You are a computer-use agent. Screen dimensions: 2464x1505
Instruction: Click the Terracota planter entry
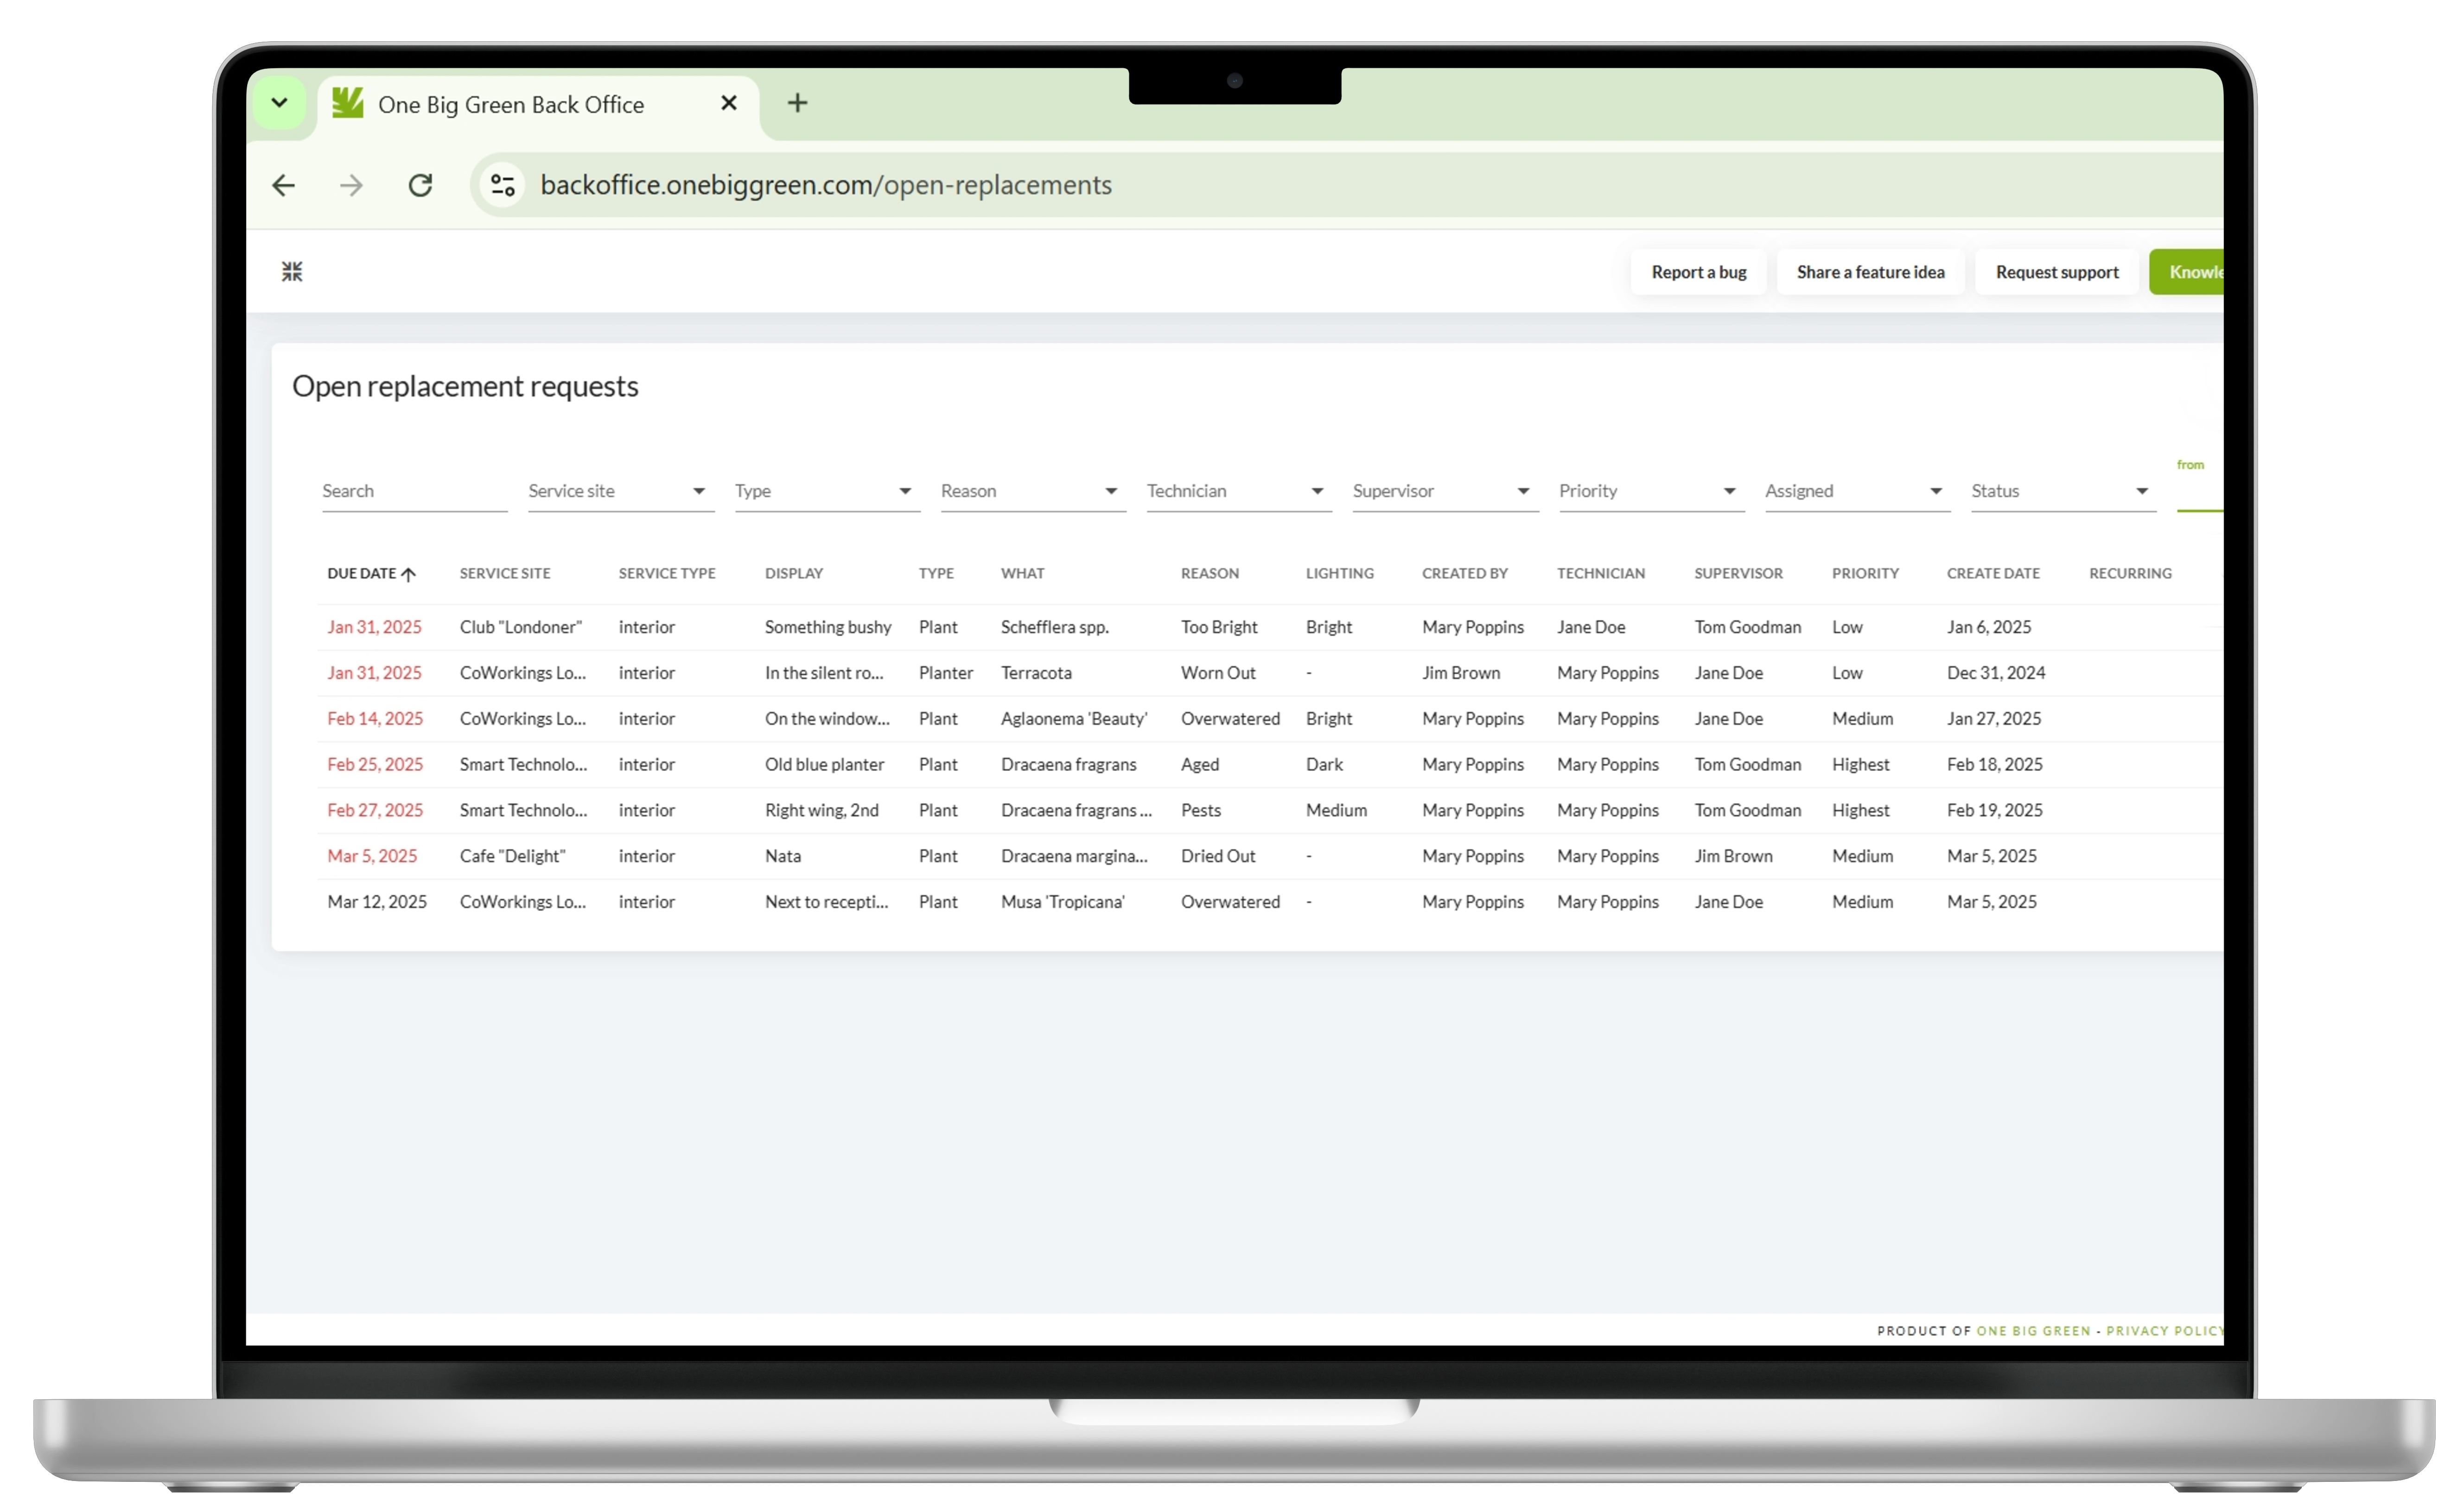tap(1036, 674)
